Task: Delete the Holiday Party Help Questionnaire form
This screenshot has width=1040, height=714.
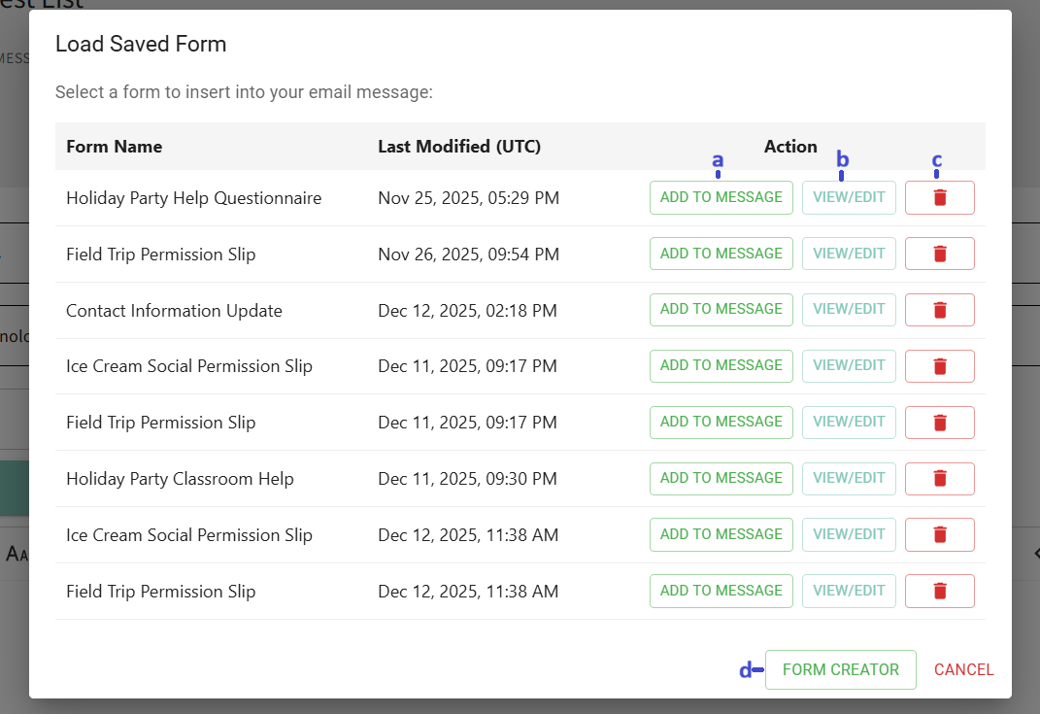Action: tap(939, 197)
